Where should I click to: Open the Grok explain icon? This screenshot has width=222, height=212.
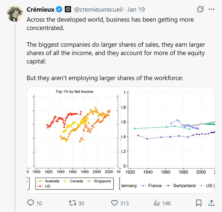point(200,9)
